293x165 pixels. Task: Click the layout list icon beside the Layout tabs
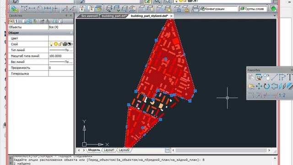168,150
